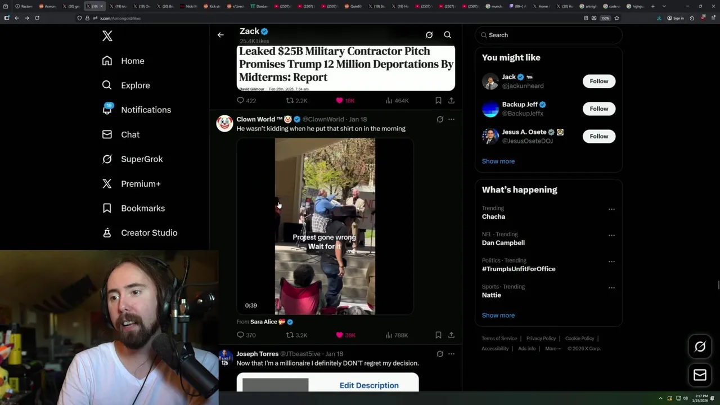Click Grok icon in Zack profile header
The height and width of the screenshot is (405, 720).
pos(429,35)
